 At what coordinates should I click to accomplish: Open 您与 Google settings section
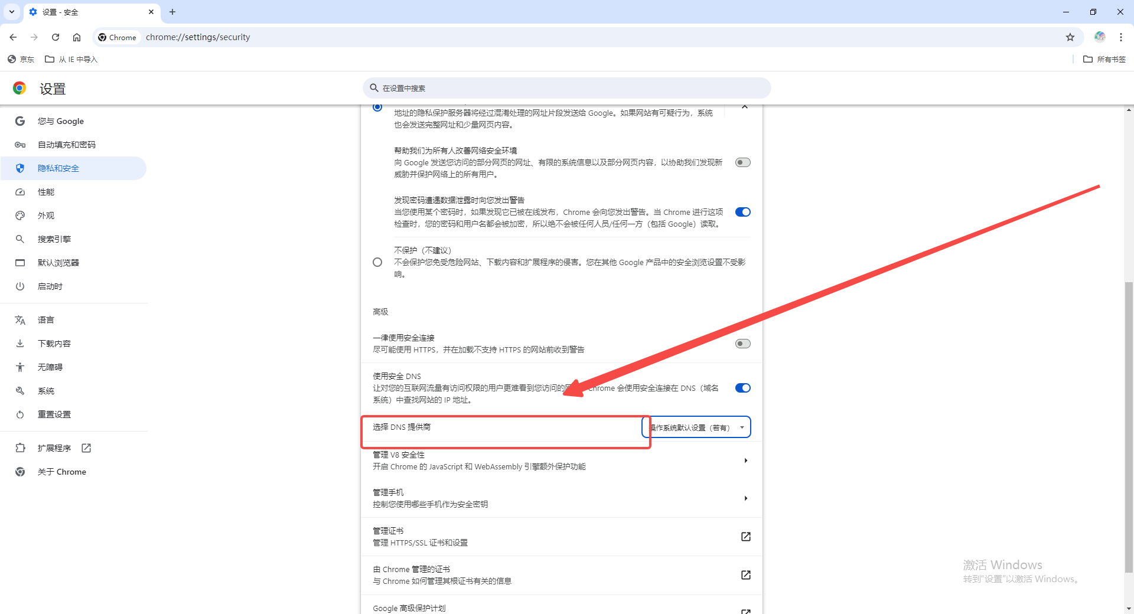(74, 121)
